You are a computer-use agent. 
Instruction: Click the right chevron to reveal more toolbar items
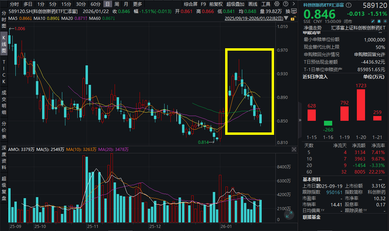[293, 4]
